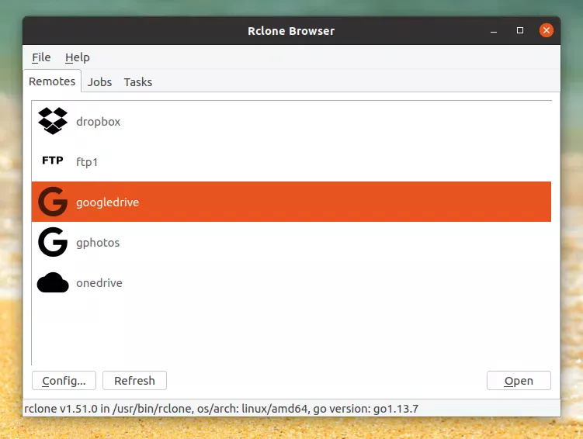Click the Open button
The height and width of the screenshot is (439, 583).
tap(519, 381)
